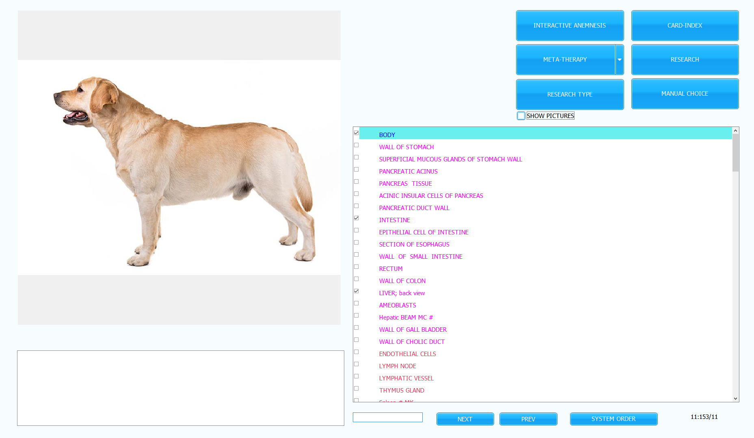Choose Manual Choice button
This screenshot has height=438, width=754.
pyautogui.click(x=685, y=94)
